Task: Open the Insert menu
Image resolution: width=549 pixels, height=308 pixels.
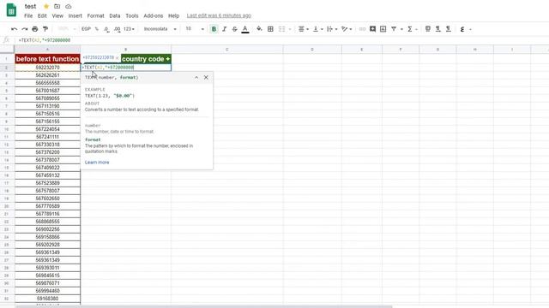Action: [75, 15]
